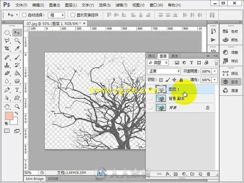
Task: Open the layer filter type dropdown
Action: tap(158, 62)
